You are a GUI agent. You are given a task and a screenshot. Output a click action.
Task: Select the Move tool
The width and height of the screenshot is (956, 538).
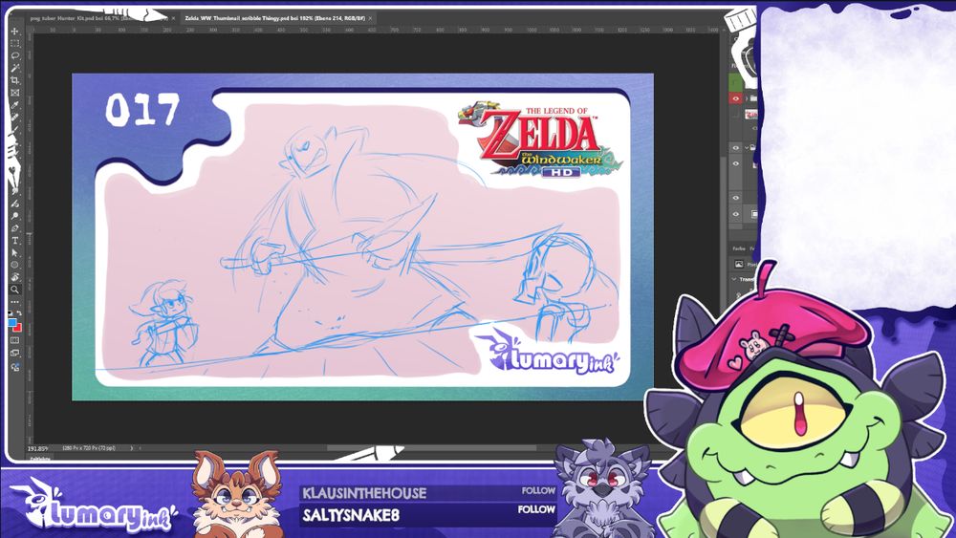point(14,32)
